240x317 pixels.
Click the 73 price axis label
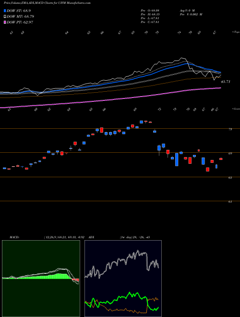pyautogui.click(x=230, y=129)
